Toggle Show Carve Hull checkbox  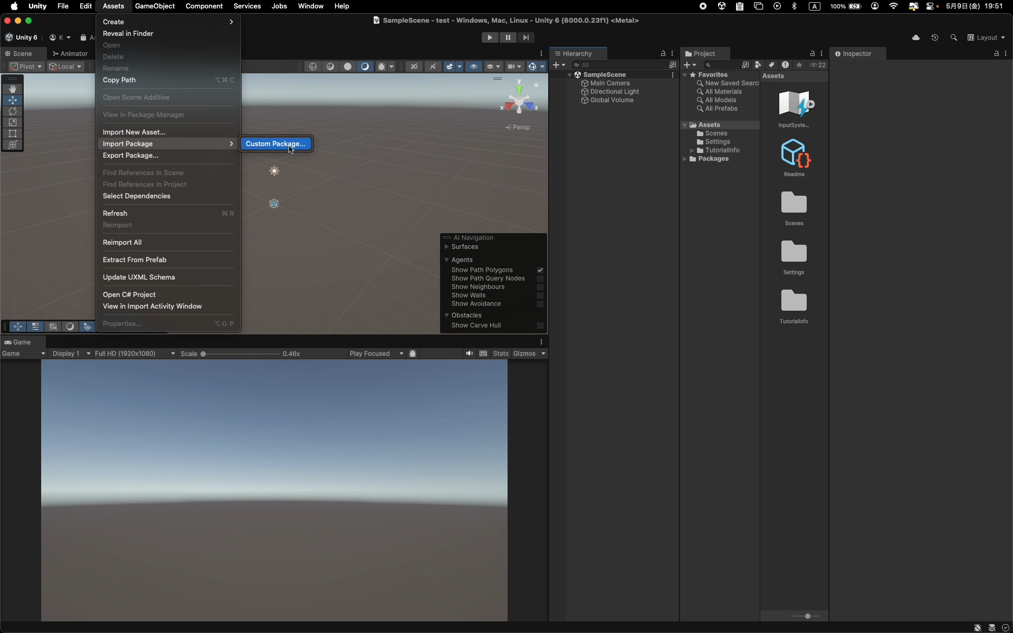[x=540, y=325]
